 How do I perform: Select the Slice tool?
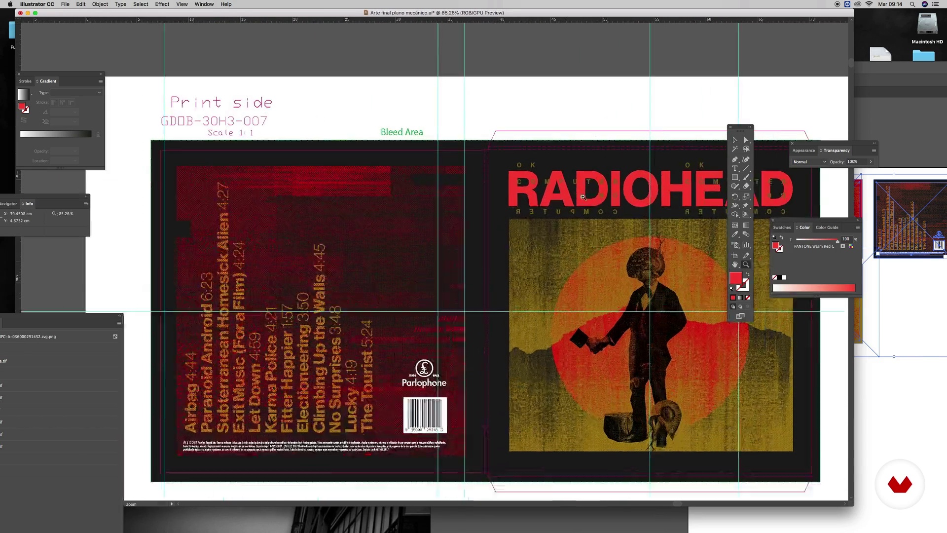pyautogui.click(x=746, y=256)
